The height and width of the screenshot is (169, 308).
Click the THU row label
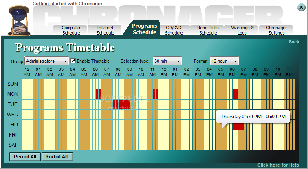pos(13,125)
